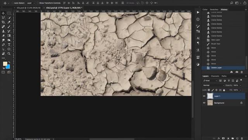248x140 pixels.
Task: Open History panel flyout menu
Action: click(246, 9)
